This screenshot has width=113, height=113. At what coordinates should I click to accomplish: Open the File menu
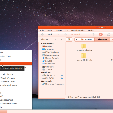tap(42, 31)
